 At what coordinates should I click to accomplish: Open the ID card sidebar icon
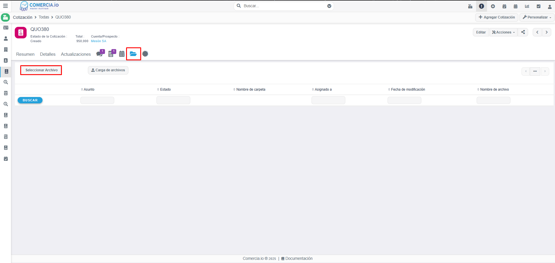click(6, 28)
